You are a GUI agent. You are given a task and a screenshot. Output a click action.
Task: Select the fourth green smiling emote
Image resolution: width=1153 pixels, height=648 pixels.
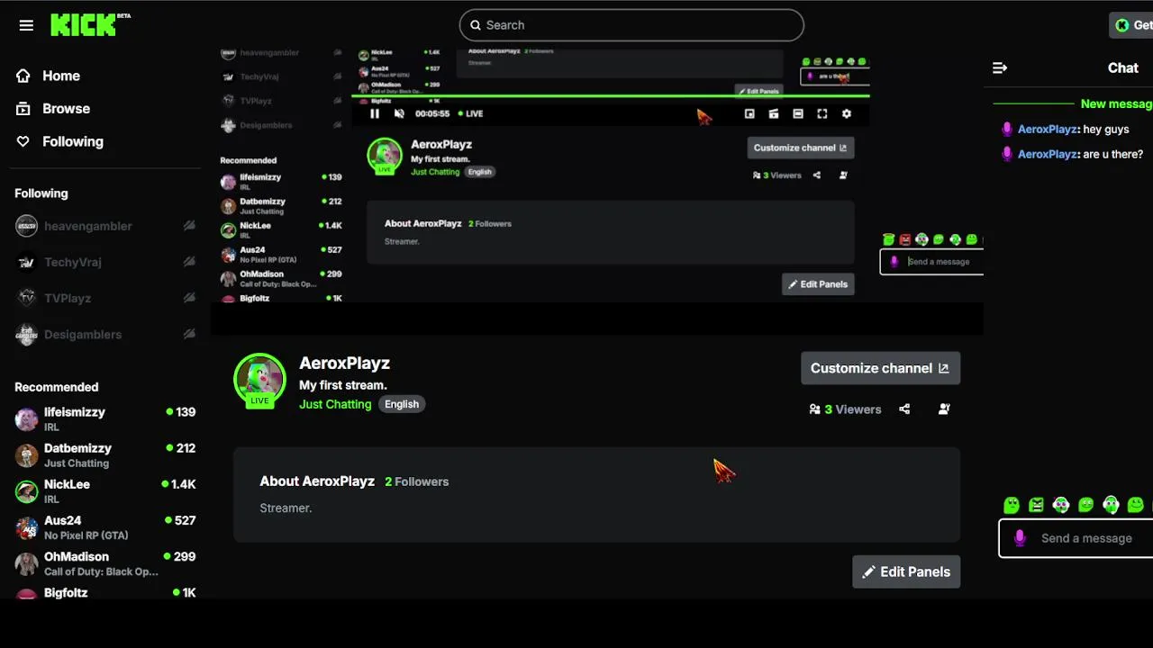1086,505
